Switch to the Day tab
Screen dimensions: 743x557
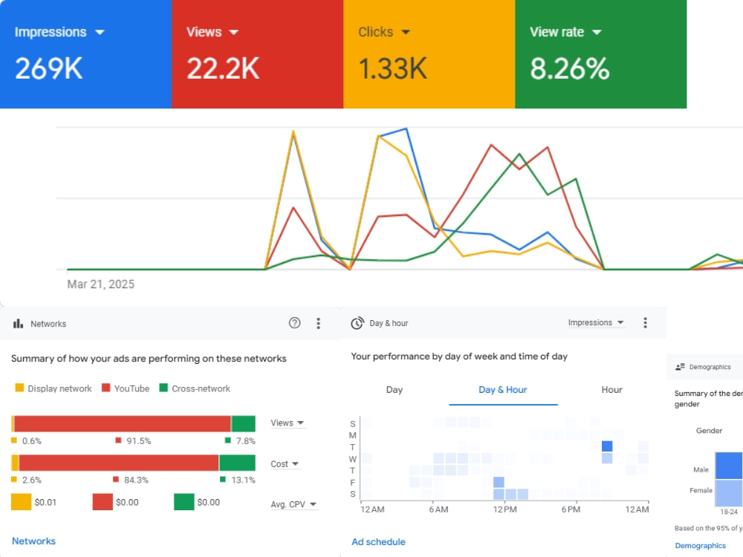click(x=395, y=390)
